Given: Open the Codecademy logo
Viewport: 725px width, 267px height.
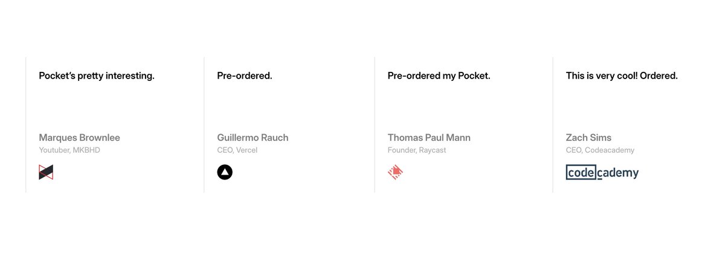Looking at the screenshot, I should click(602, 173).
